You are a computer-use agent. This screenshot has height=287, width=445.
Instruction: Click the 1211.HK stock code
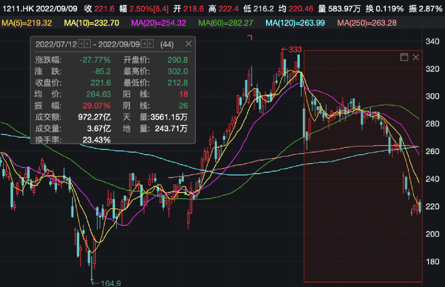pyautogui.click(x=17, y=8)
